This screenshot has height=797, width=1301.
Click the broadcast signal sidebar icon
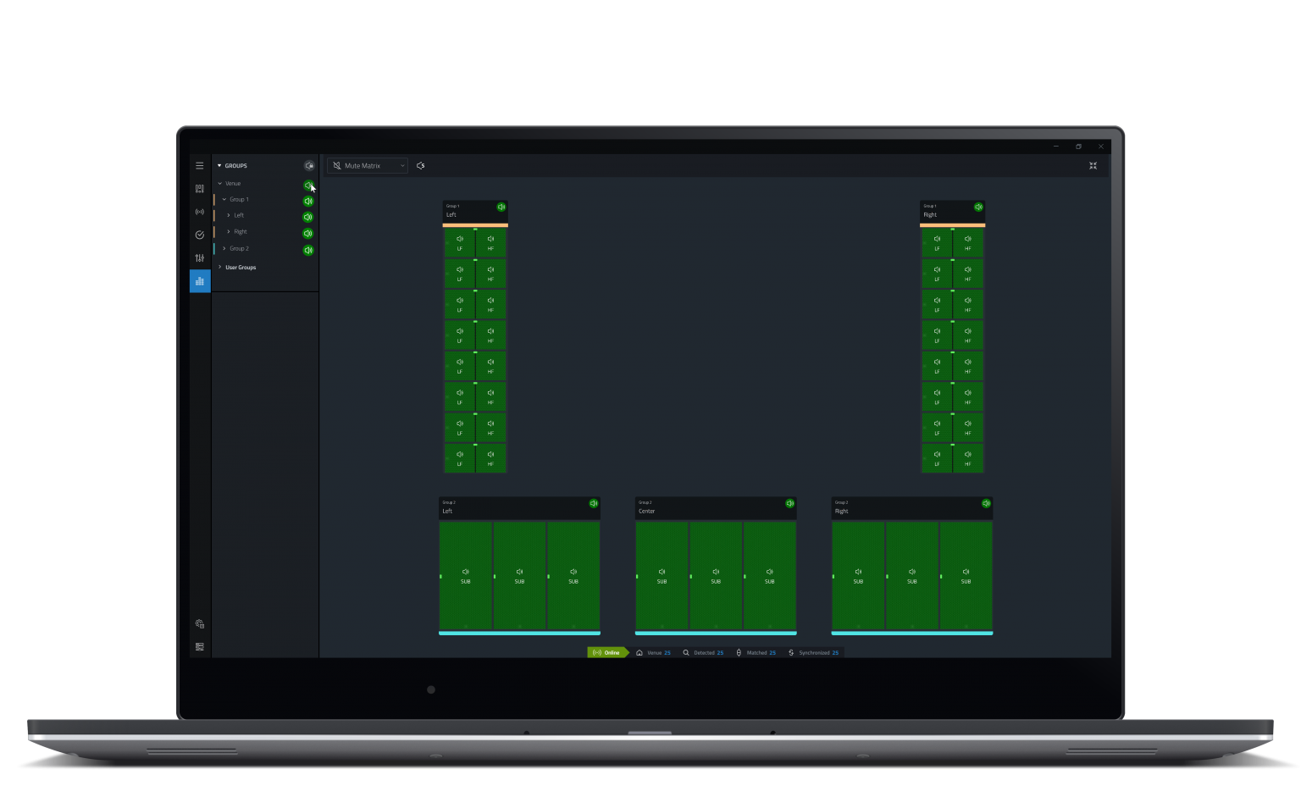[x=199, y=212]
